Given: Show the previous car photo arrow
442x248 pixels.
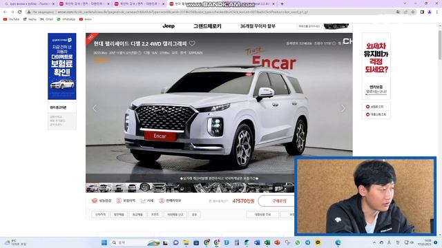Looking at the screenshot, I should (x=95, y=108).
